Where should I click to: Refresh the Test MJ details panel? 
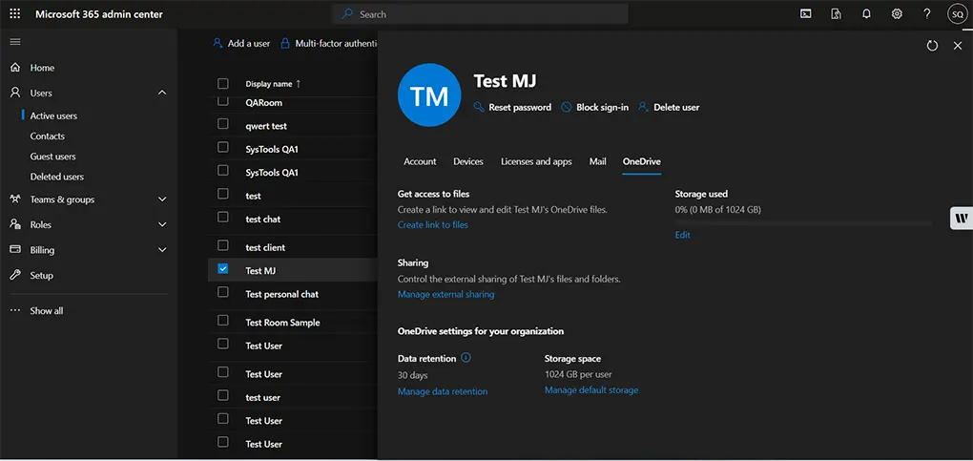pyautogui.click(x=932, y=46)
